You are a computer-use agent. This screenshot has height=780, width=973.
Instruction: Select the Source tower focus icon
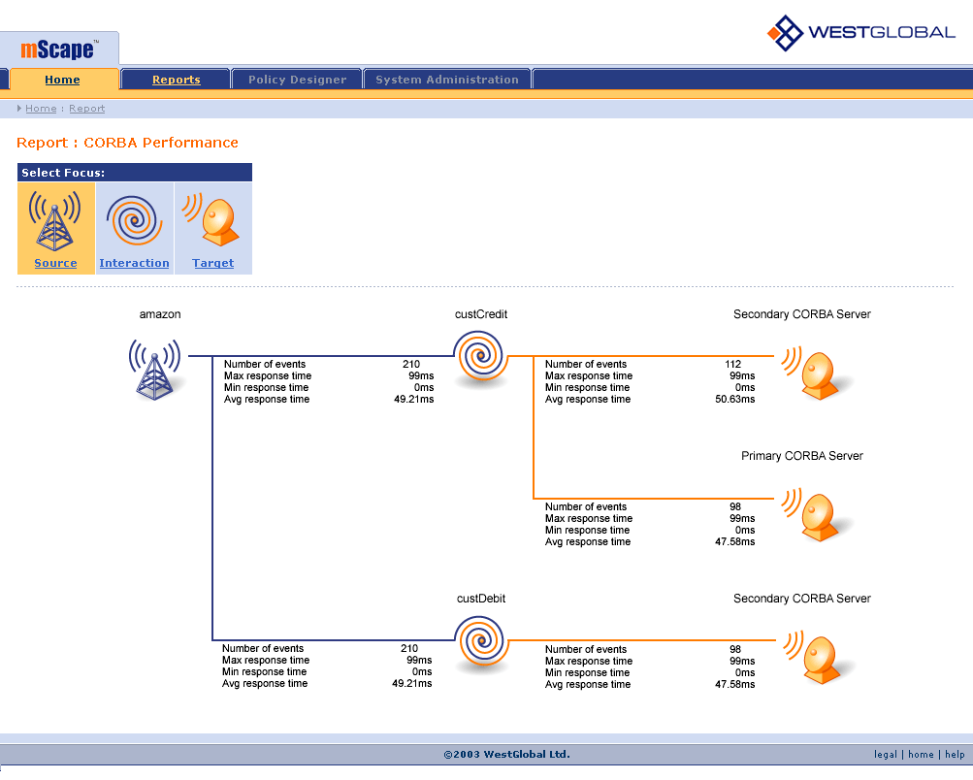pyautogui.click(x=55, y=220)
